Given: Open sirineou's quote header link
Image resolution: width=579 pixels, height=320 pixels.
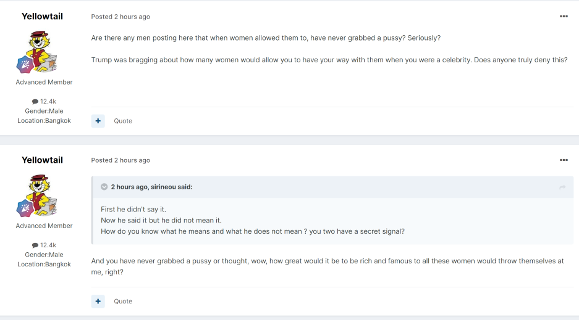Looking at the screenshot, I should (x=152, y=187).
